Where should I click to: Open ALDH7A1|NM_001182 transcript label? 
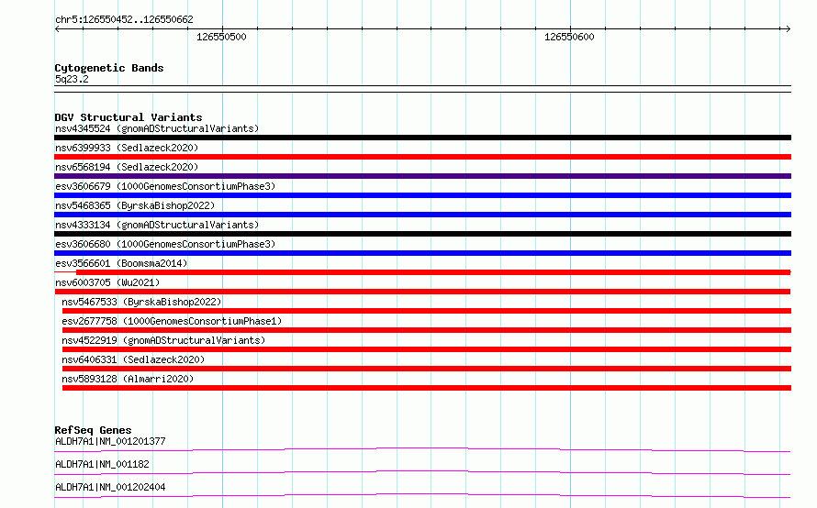tap(102, 464)
